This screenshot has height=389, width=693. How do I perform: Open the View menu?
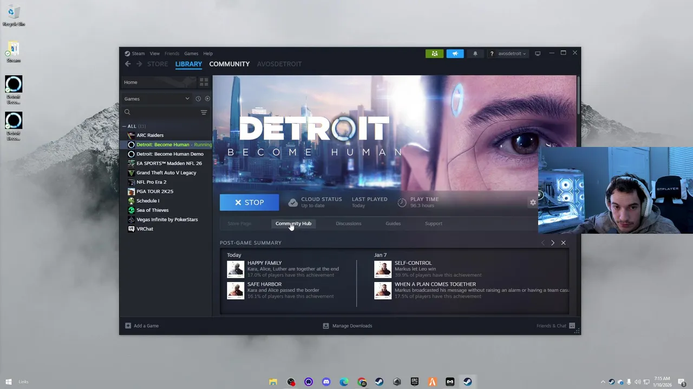154,53
